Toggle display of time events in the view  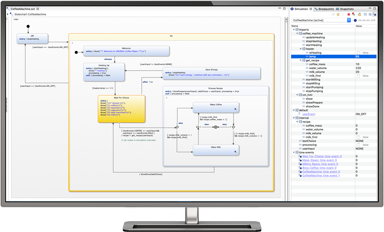pos(375,14)
